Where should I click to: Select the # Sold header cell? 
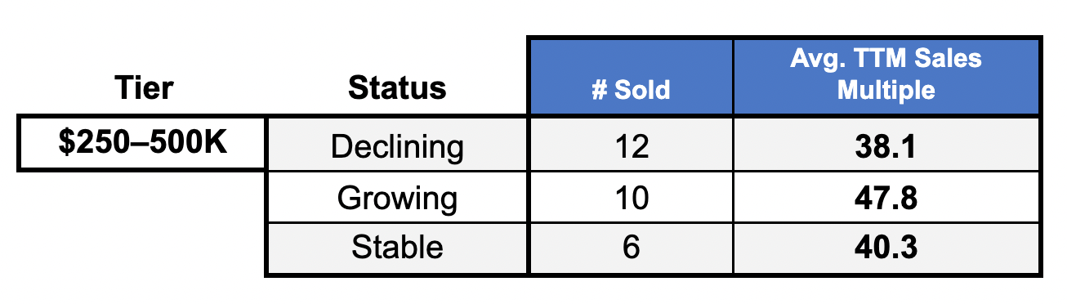click(x=631, y=76)
